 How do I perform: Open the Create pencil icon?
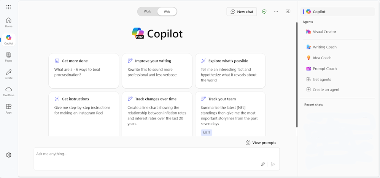[x=9, y=74]
